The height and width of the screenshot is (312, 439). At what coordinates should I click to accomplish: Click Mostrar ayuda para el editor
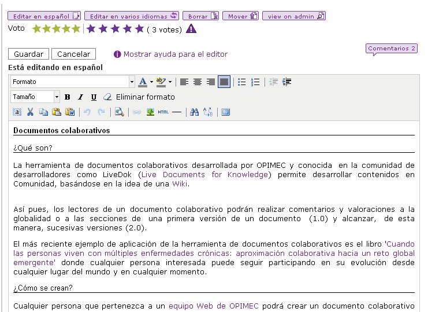pos(175,54)
